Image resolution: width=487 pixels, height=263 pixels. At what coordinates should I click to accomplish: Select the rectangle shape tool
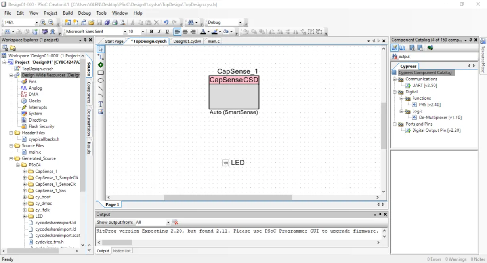coord(101,72)
